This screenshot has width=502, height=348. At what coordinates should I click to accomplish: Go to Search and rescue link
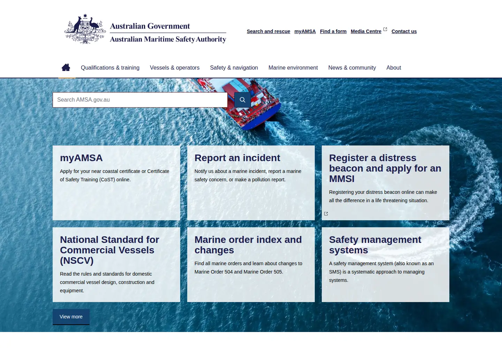pos(268,31)
